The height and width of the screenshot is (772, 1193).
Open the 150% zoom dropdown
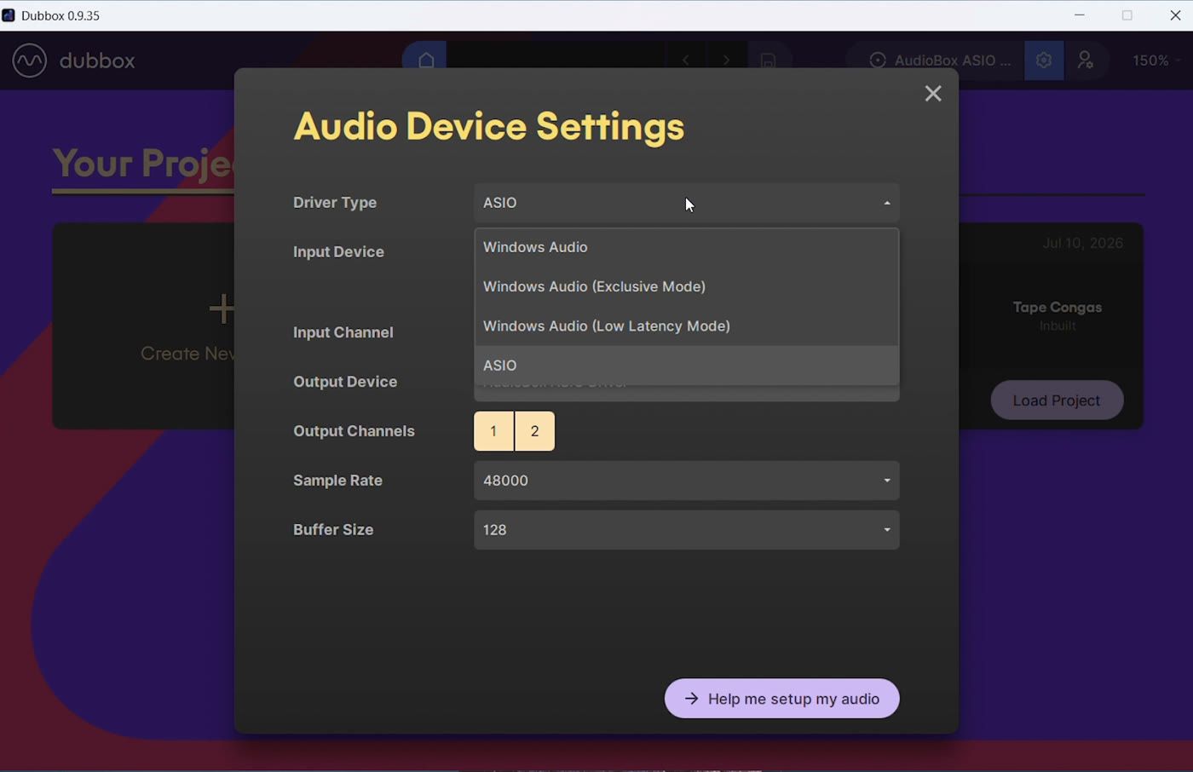1156,60
